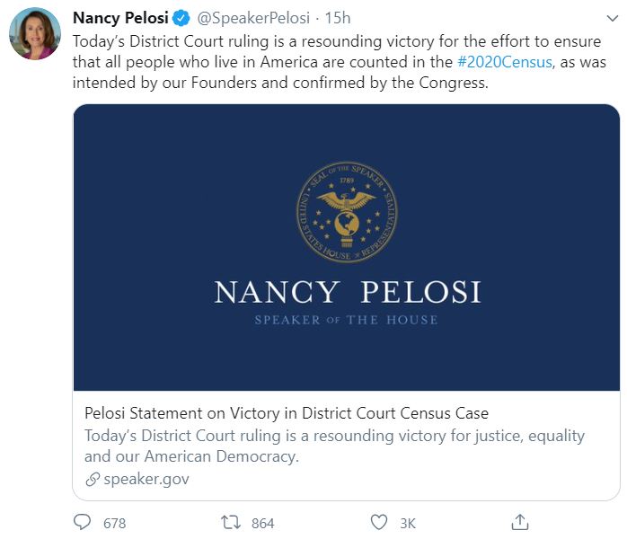The width and height of the screenshot is (627, 539).
Task: Click the Speaker seal emblem in the card
Action: (x=346, y=213)
